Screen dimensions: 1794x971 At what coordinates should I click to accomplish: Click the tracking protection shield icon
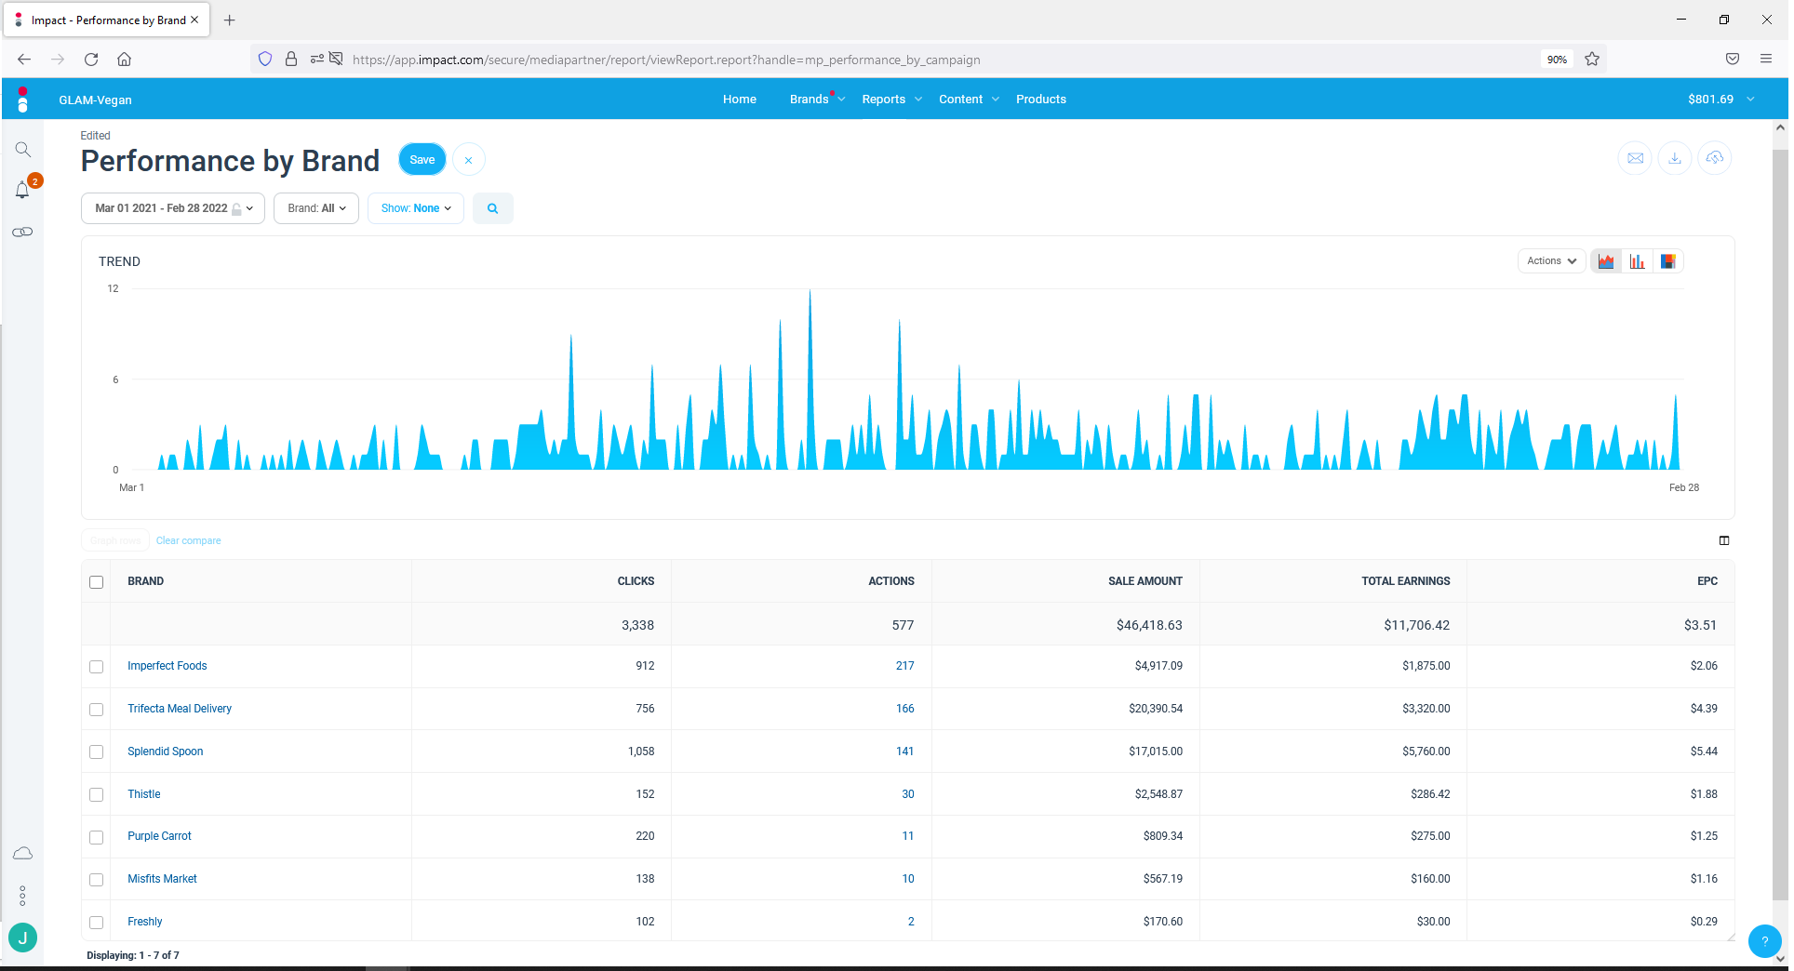click(265, 60)
